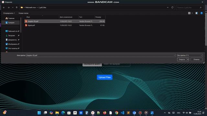The image size is (207, 116).
Task: Create a folder with 'Новая папка'
Action: tap(23, 13)
